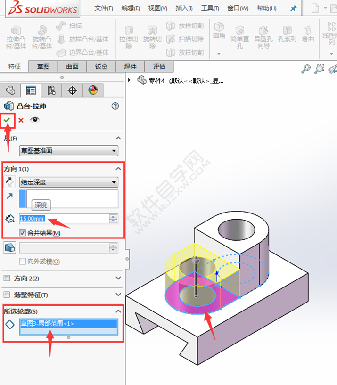
Task: Switch to the 评估 evaluate tab
Action: (x=159, y=66)
